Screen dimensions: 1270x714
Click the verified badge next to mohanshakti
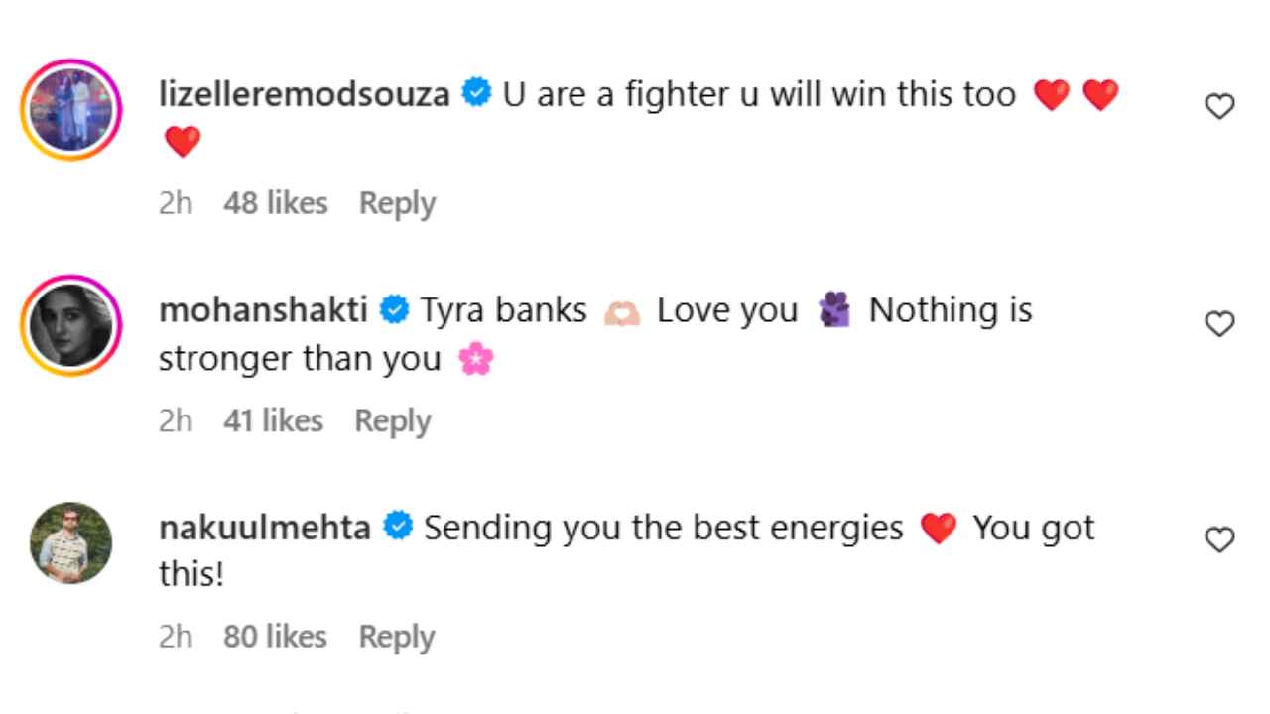(396, 311)
